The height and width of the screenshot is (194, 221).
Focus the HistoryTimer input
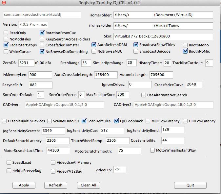[167, 63]
